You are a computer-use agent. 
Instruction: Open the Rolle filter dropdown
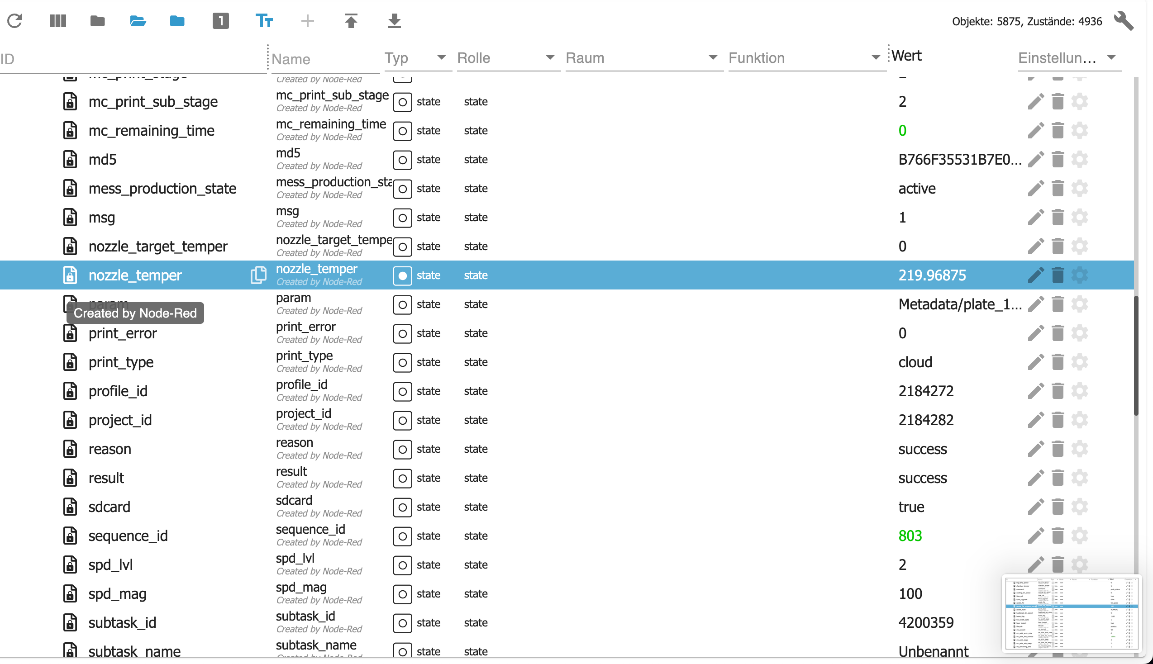click(550, 58)
